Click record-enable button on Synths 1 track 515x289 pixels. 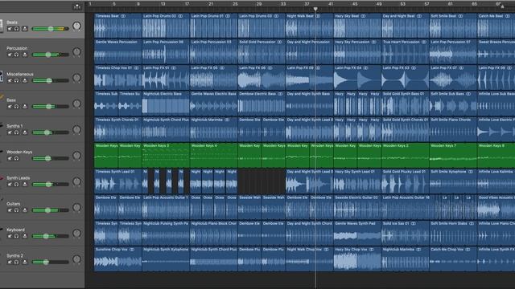(25, 132)
